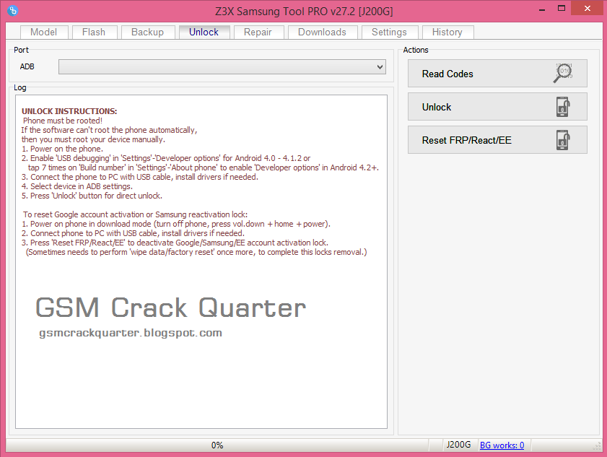Close the Z3X Samsung Tool window
Viewport: 607px width, 457px height.
click(x=588, y=8)
